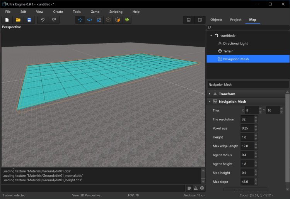Click the Redo arrow in the toolbar
Screen dimensions: 290x199
pyautogui.click(x=54, y=20)
